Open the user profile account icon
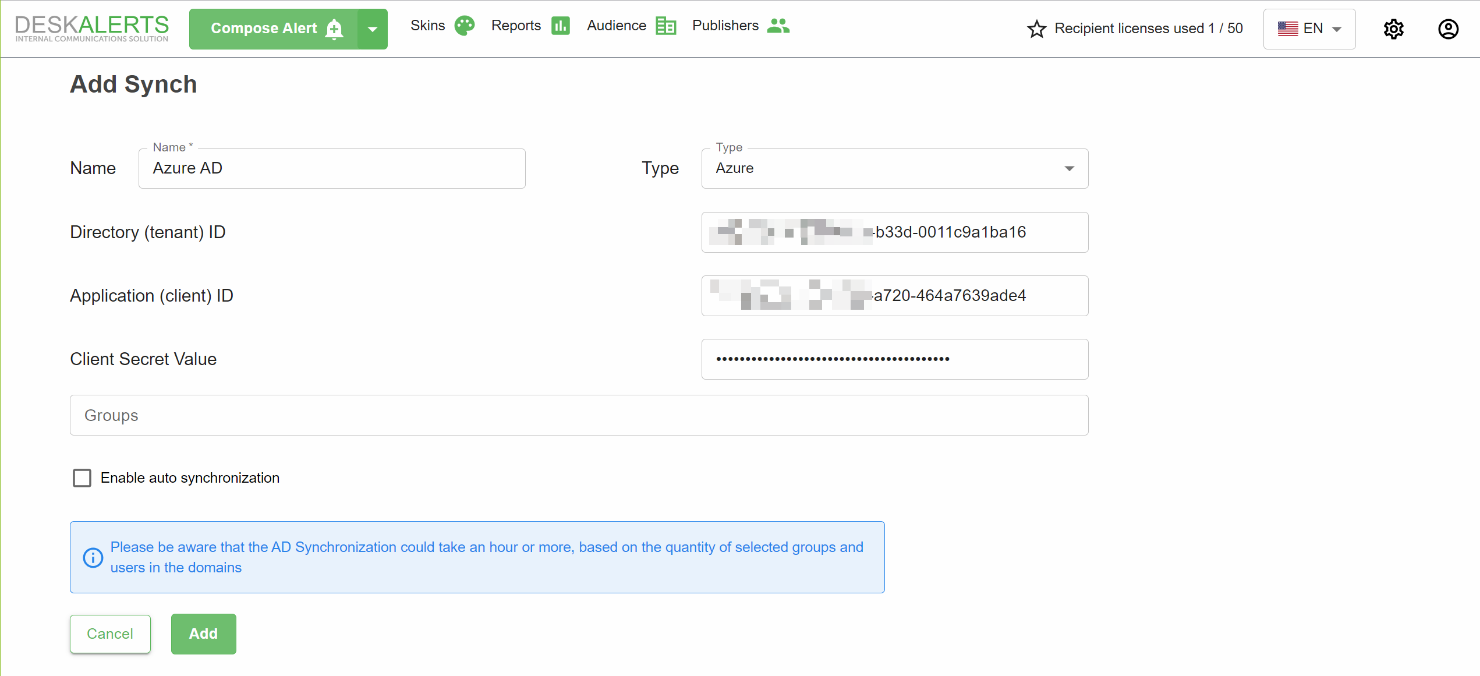 click(x=1448, y=29)
